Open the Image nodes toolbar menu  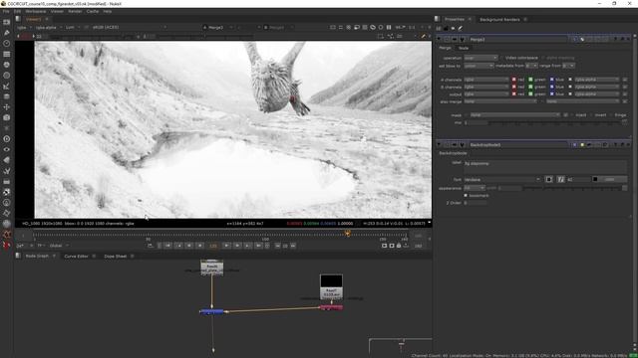pos(7,22)
